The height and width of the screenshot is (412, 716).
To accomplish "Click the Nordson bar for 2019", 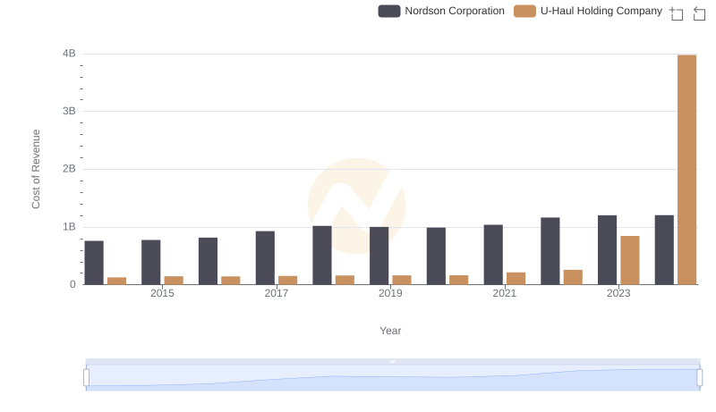I will [379, 256].
